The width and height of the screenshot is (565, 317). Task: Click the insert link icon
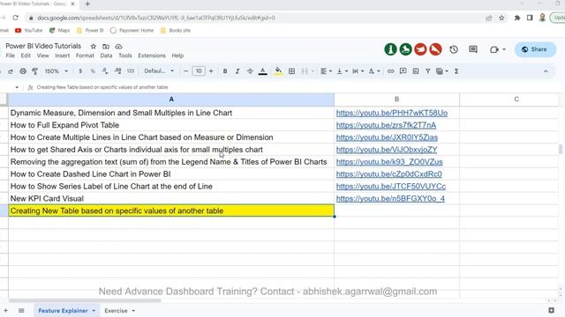[x=390, y=71]
